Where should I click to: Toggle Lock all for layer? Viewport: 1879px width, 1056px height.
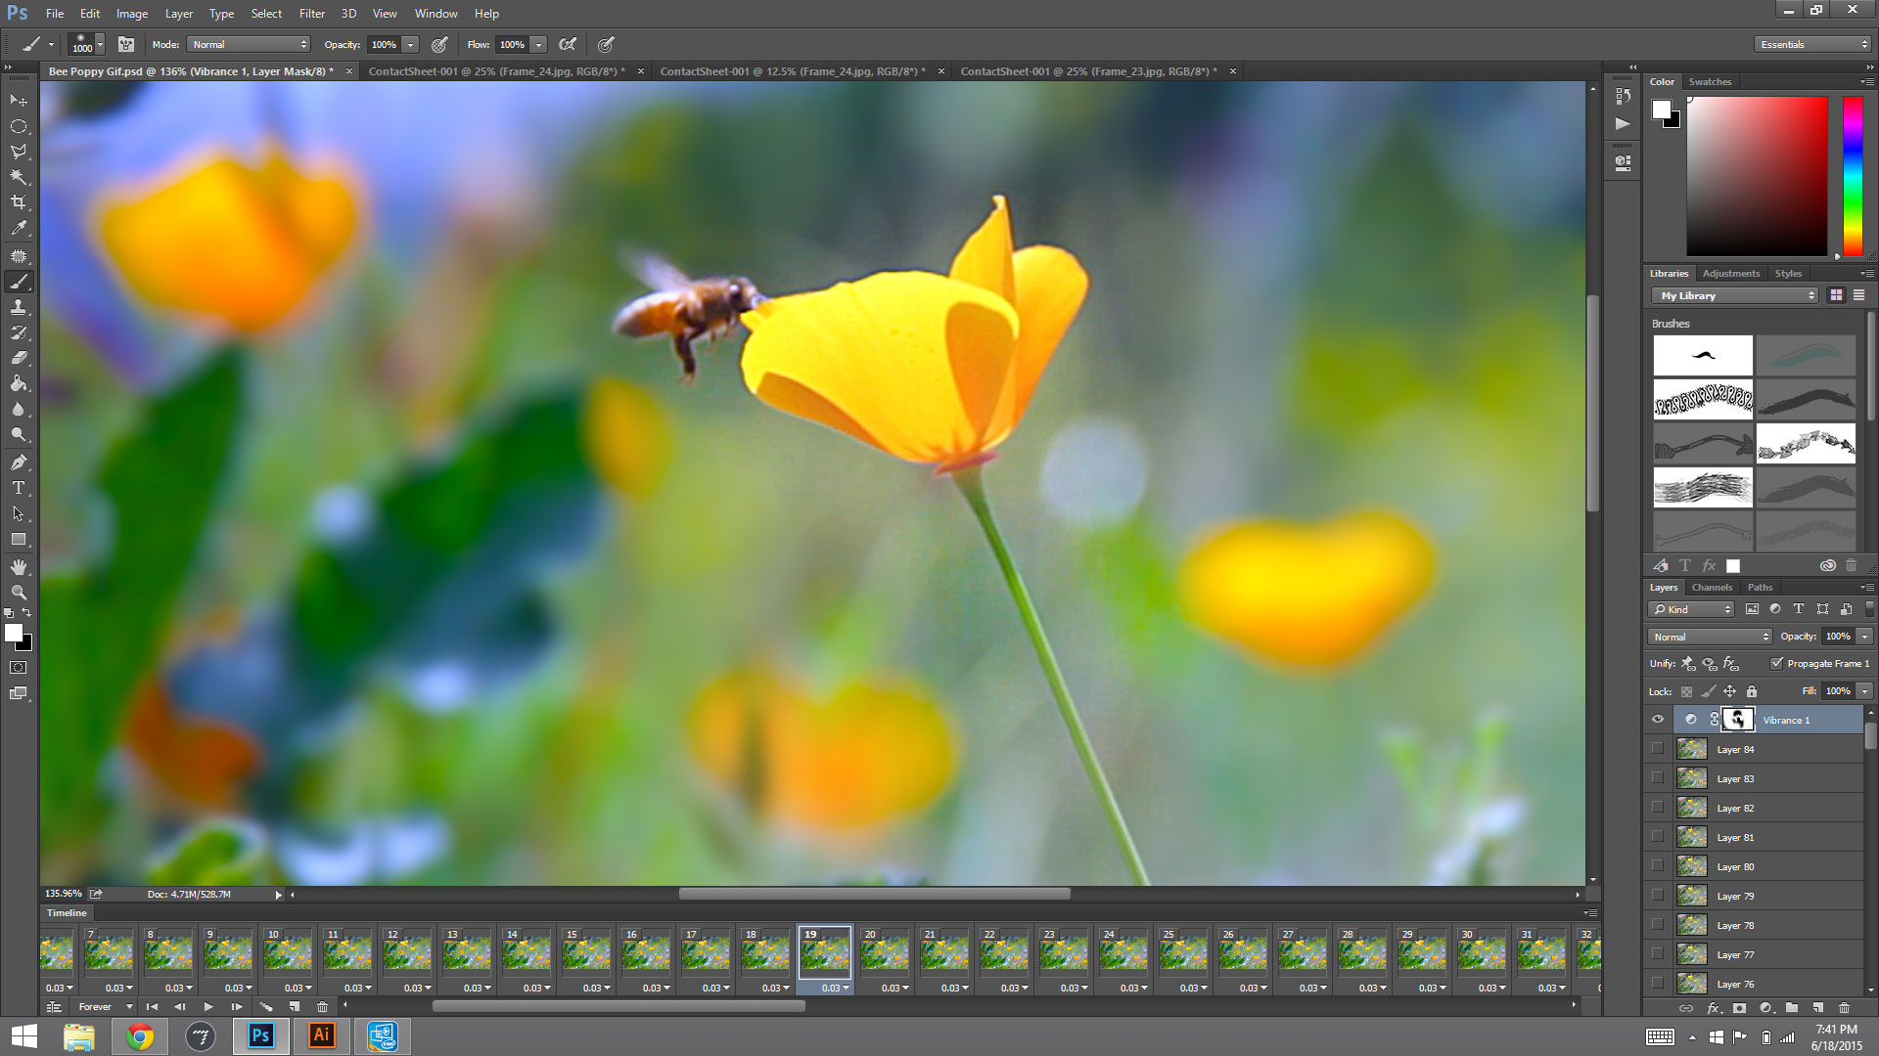click(x=1752, y=691)
